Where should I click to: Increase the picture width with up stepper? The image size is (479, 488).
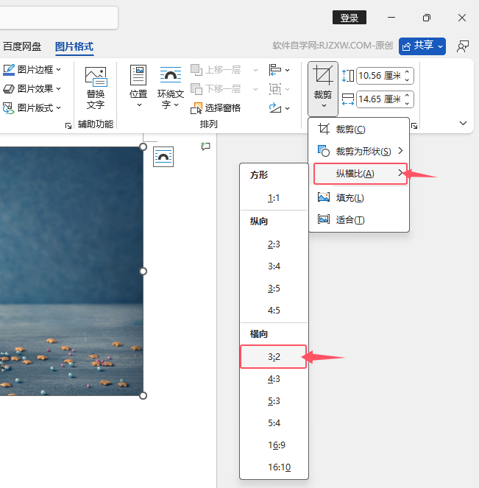point(407,96)
